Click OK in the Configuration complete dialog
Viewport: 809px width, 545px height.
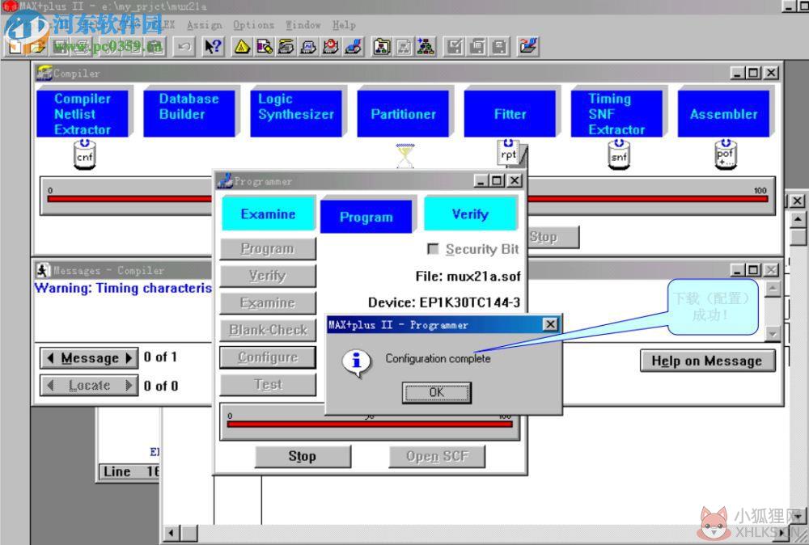[x=437, y=392]
